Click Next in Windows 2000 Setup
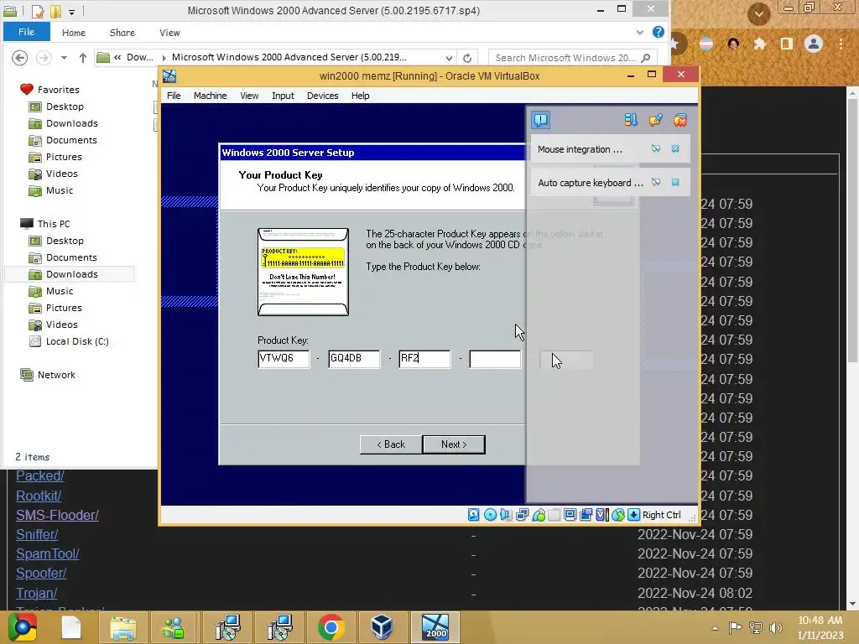The height and width of the screenshot is (644, 859). click(x=454, y=444)
